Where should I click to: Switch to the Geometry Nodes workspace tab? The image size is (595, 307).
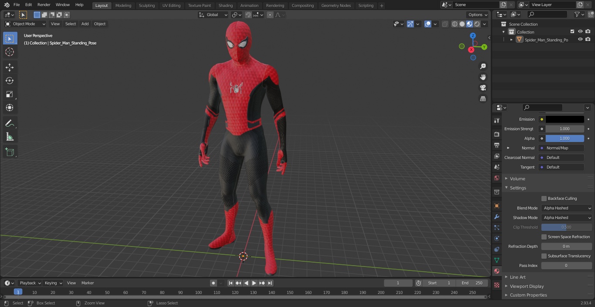336,6
